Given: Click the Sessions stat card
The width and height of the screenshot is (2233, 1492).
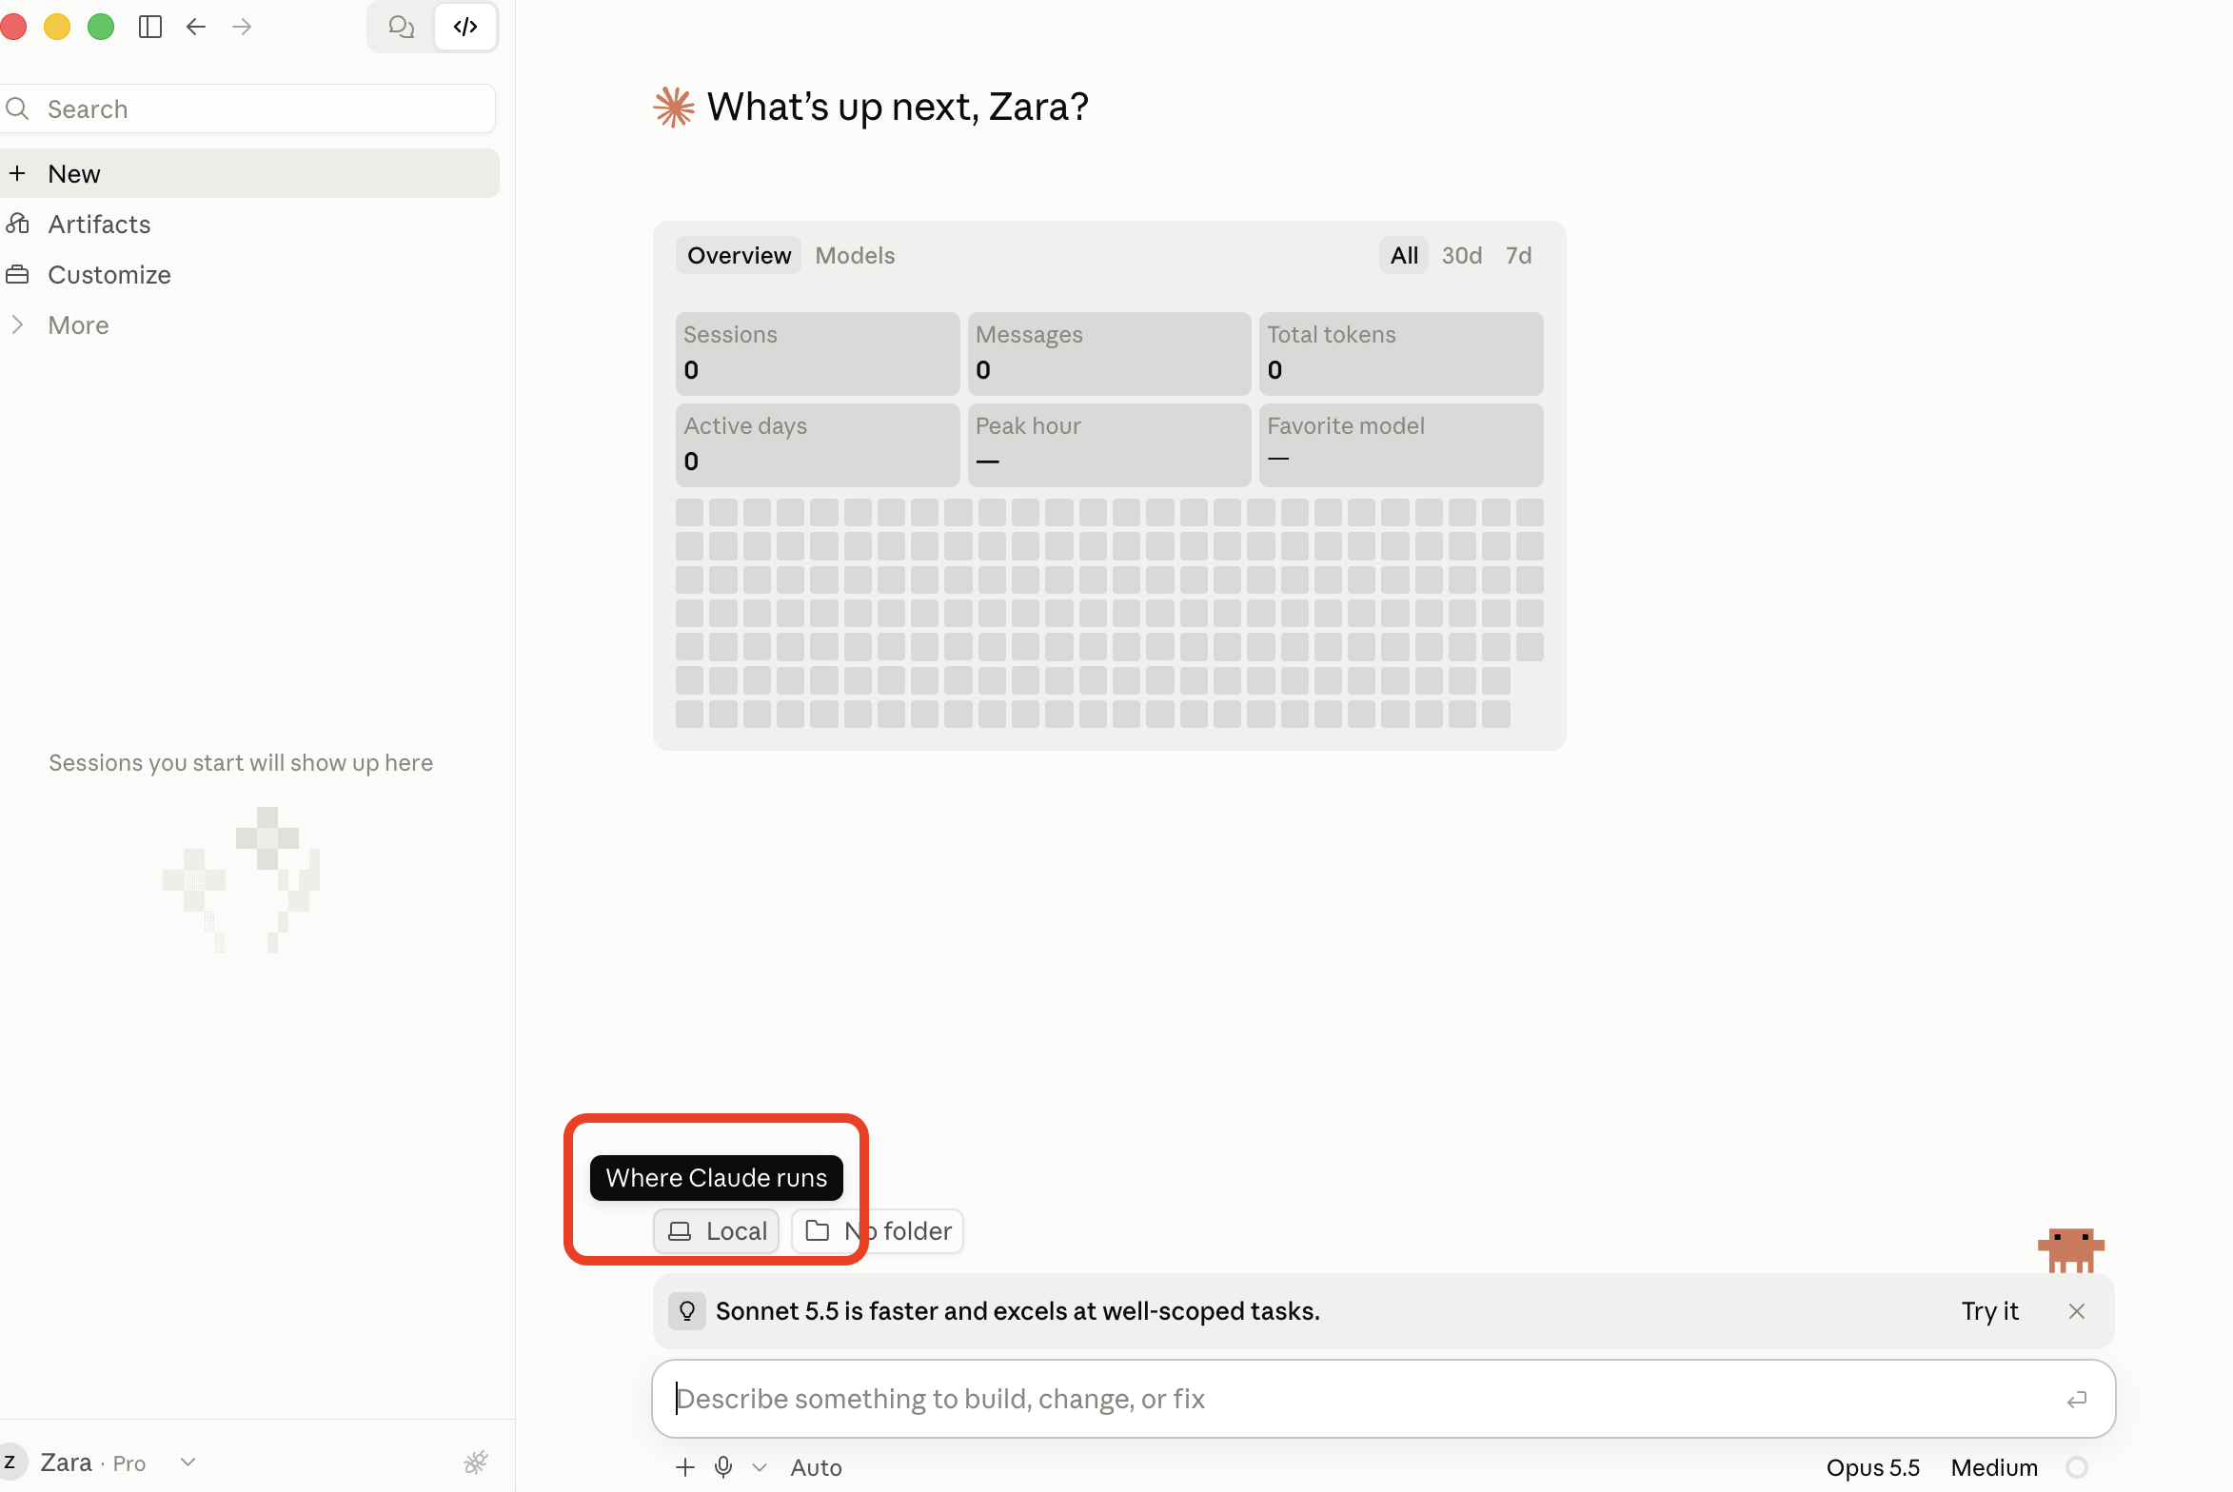Looking at the screenshot, I should [818, 353].
